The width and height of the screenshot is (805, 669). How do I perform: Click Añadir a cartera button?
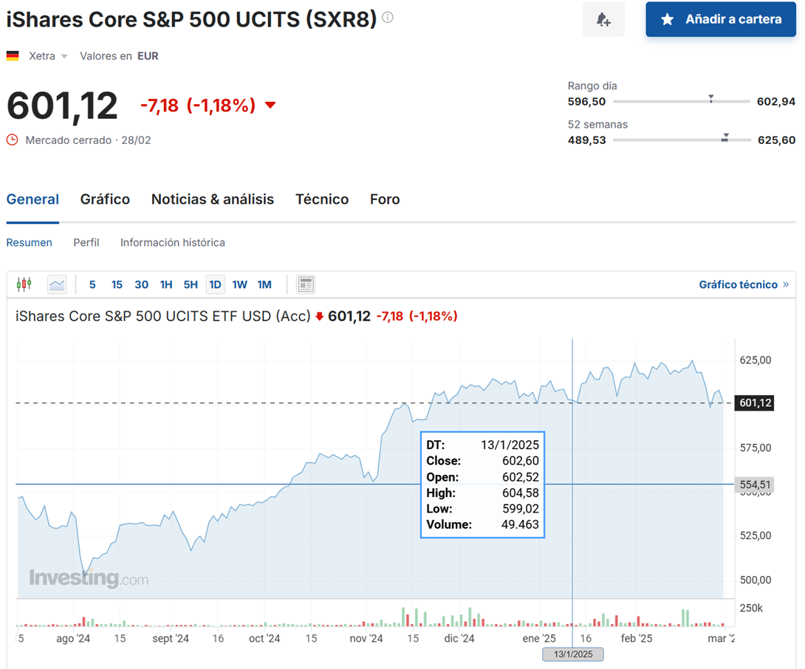[x=721, y=19]
